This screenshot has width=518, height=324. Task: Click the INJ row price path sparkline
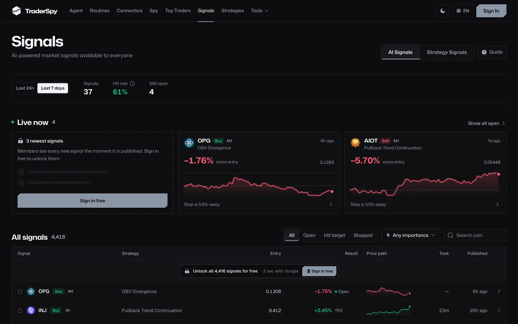point(388,310)
